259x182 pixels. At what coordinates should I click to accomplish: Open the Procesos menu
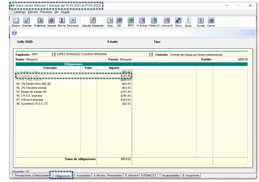46,12
